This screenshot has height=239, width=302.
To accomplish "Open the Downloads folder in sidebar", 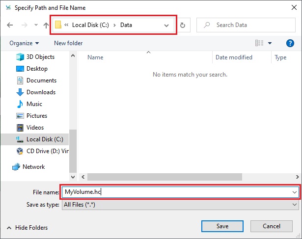I will pyautogui.click(x=40, y=92).
